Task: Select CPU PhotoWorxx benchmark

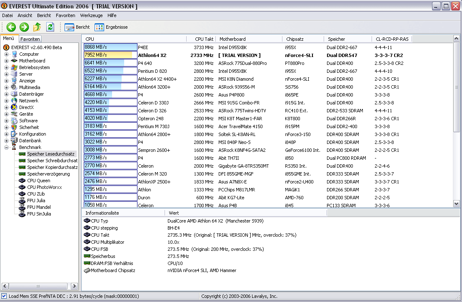Action: 44,187
